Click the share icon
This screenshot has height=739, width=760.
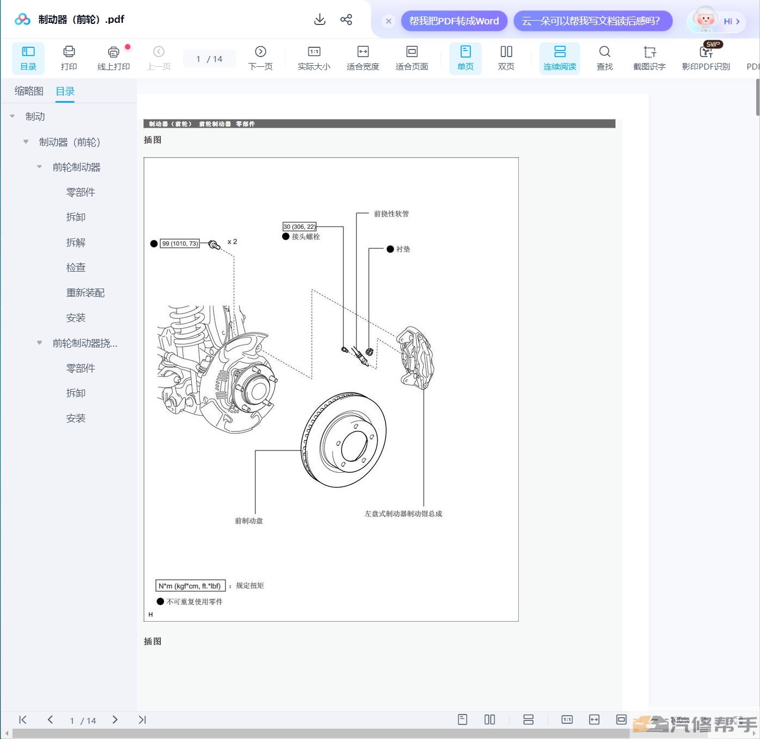[347, 20]
